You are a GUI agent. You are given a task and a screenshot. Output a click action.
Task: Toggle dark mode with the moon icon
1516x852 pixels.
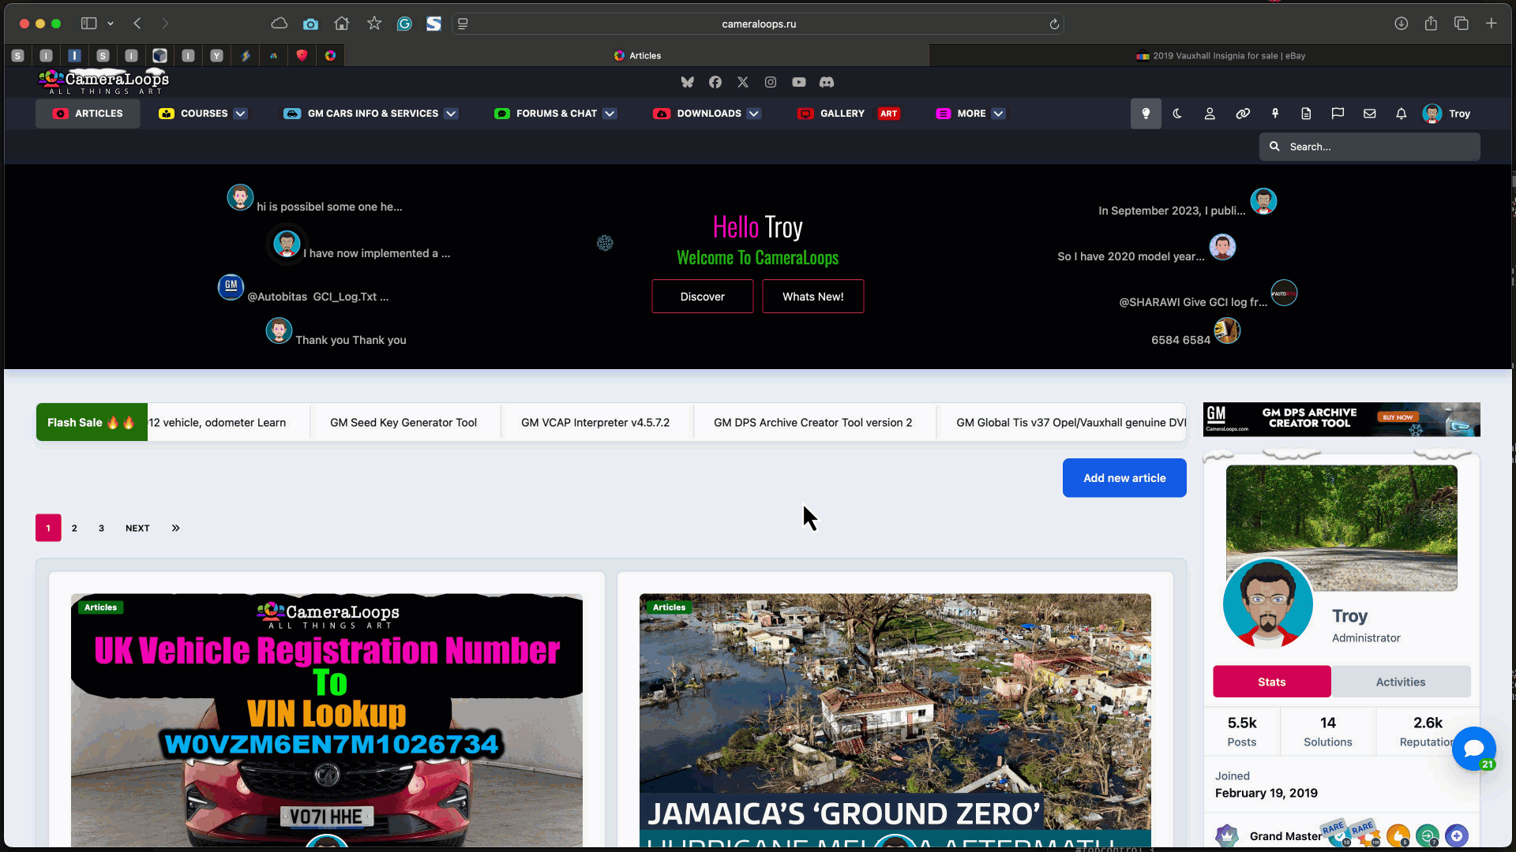click(1177, 114)
